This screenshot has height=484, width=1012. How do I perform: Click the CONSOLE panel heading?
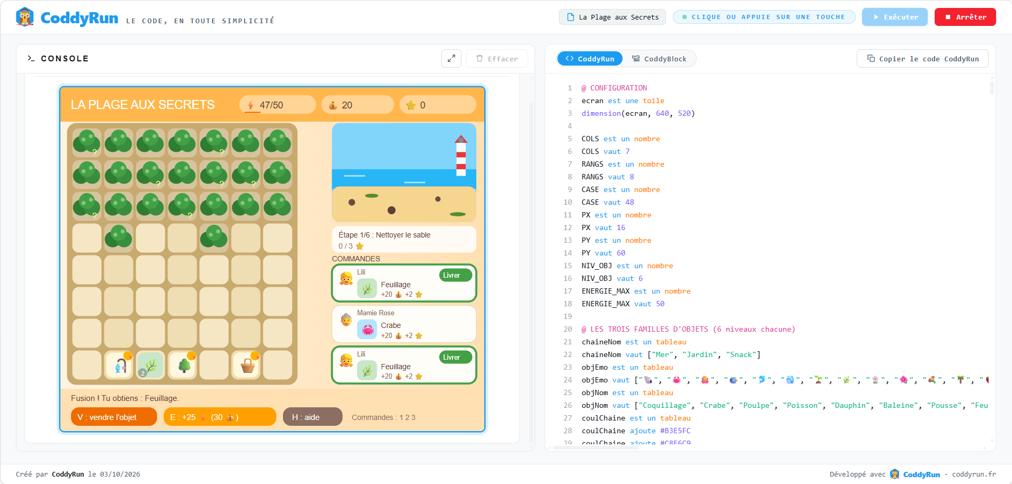click(x=65, y=59)
